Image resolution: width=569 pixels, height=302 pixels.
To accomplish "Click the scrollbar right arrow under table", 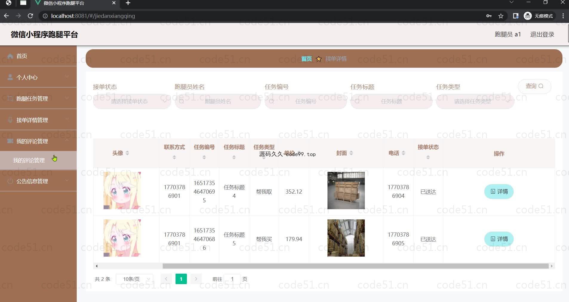I will (x=552, y=266).
